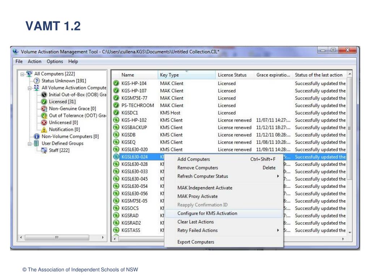
Task: Click the renewed icon beside KGSBACKUP
Action: [x=116, y=127]
